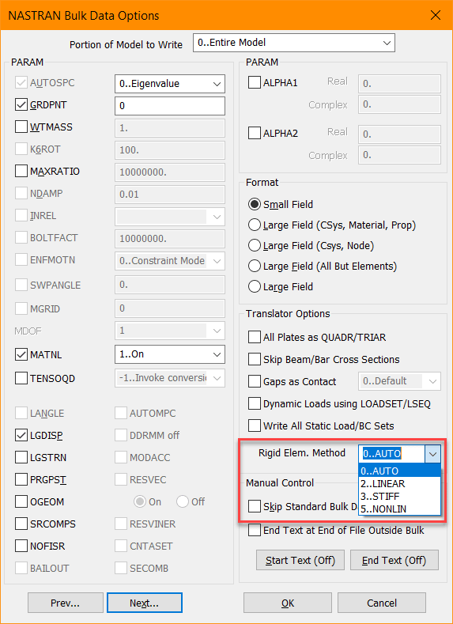The width and height of the screenshot is (453, 624).
Task: Go back with the Prev... button
Action: pyautogui.click(x=66, y=603)
